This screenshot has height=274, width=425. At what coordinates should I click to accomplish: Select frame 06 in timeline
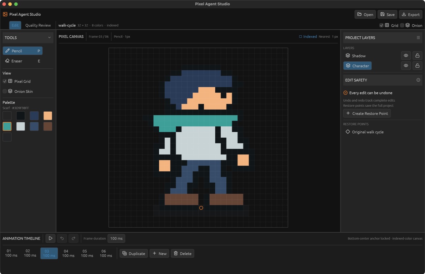click(106, 253)
